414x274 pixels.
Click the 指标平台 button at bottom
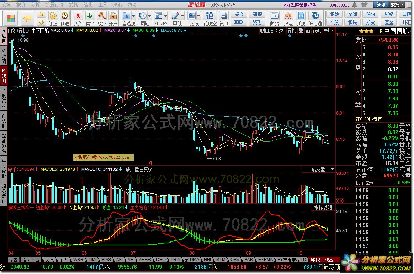click(x=30, y=260)
